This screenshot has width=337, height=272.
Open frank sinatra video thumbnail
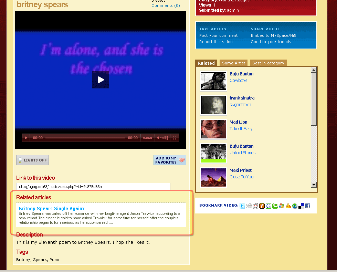coord(213,105)
